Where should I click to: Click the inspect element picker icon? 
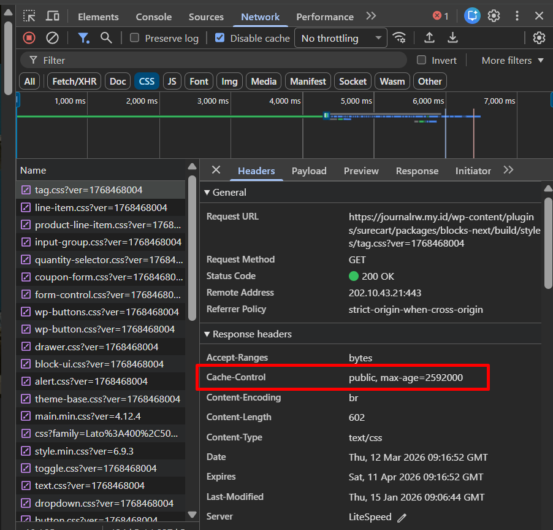click(x=29, y=17)
